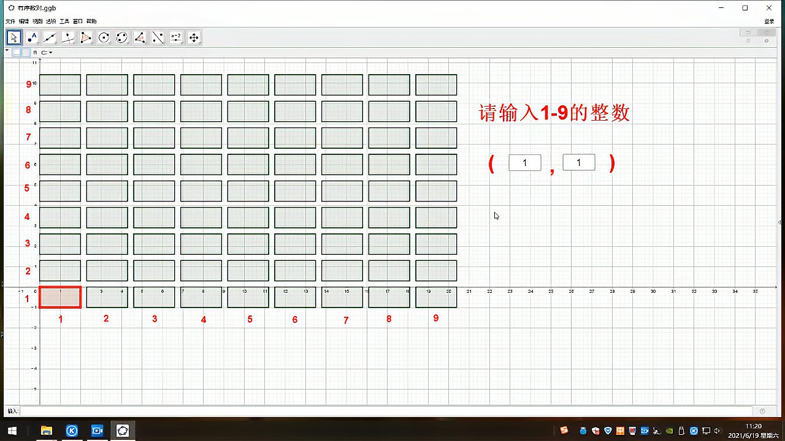The height and width of the screenshot is (441, 785).
Task: Select the Reflect about line tool
Action: pyautogui.click(x=158, y=37)
